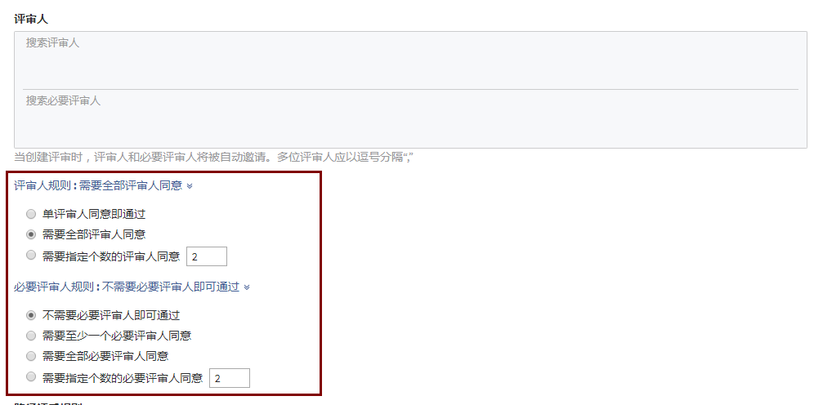Click the 需要全部必要评审人同意 label text

105,356
